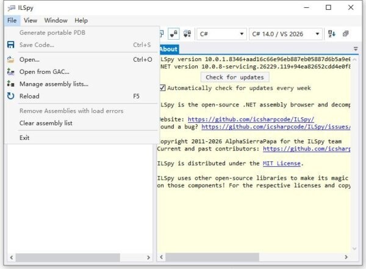
Task: Open the document tab list dropdown arrow
Action: [356, 49]
